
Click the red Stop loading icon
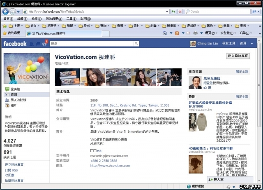pos(180,12)
